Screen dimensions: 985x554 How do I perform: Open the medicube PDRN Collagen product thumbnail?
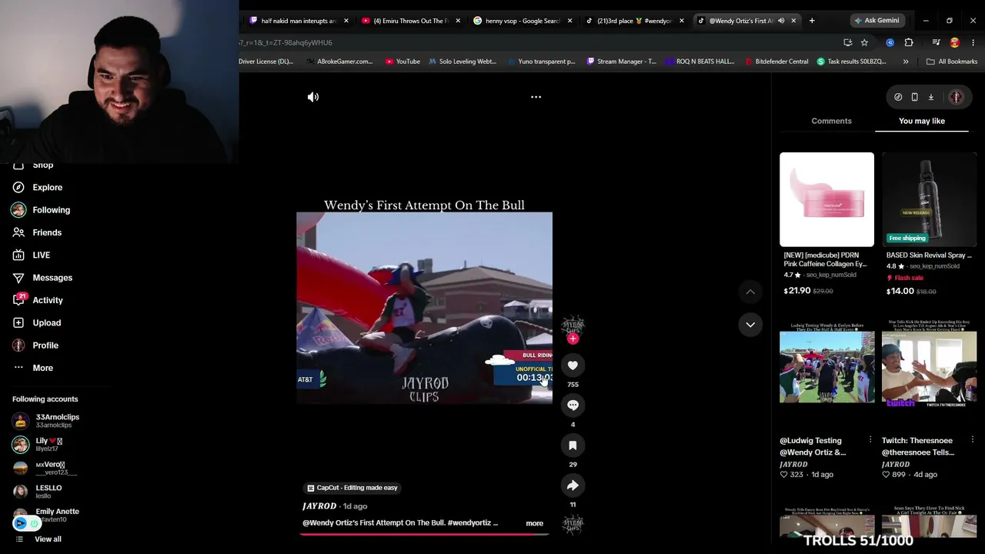826,199
